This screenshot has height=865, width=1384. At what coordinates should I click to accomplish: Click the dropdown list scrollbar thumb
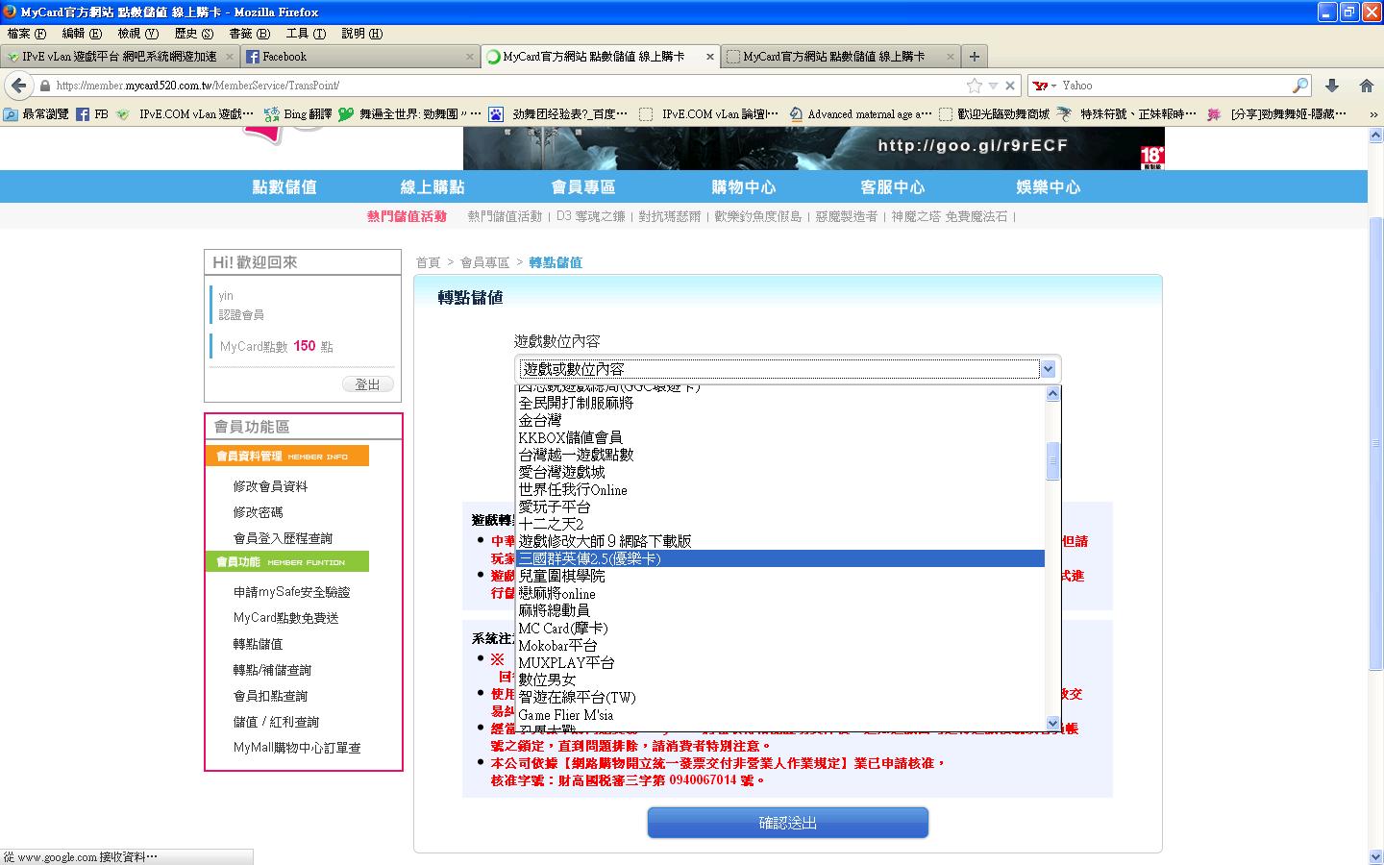pyautogui.click(x=1052, y=460)
